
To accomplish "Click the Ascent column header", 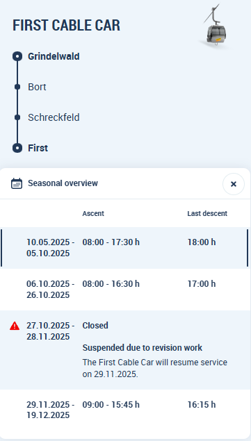I will pyautogui.click(x=93, y=213).
